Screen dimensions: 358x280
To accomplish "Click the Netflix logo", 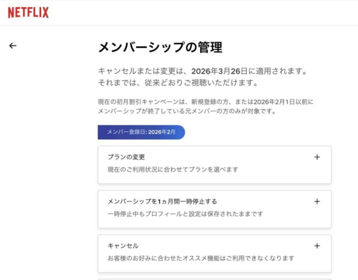I will click(x=28, y=13).
